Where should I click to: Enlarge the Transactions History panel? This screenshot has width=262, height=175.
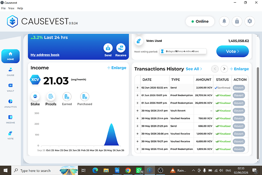pyautogui.click(x=239, y=69)
